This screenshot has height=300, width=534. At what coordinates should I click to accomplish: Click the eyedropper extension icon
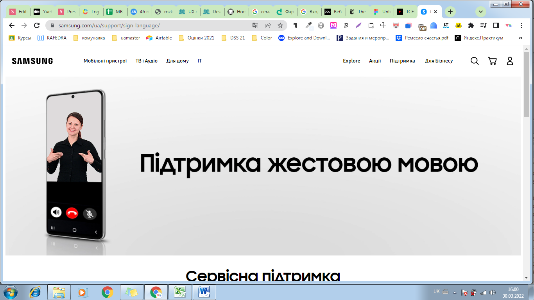coord(308,25)
